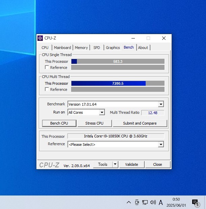Click the Meet Now tray icon

click(x=137, y=202)
